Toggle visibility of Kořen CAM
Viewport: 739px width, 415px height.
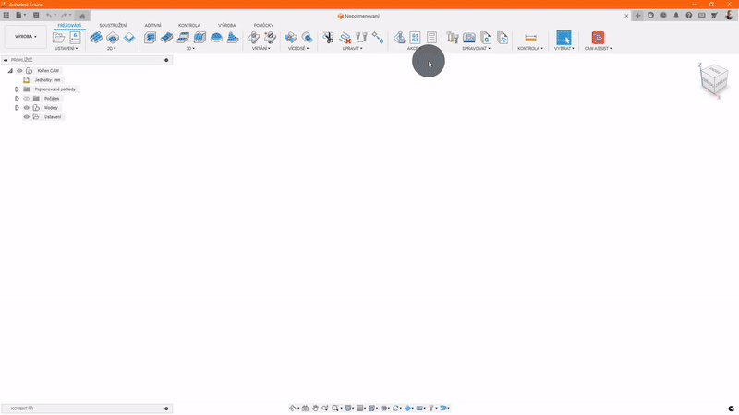pos(19,71)
